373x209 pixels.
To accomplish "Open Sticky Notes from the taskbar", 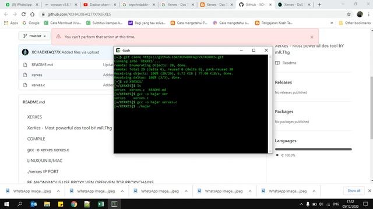I will point(61,204).
